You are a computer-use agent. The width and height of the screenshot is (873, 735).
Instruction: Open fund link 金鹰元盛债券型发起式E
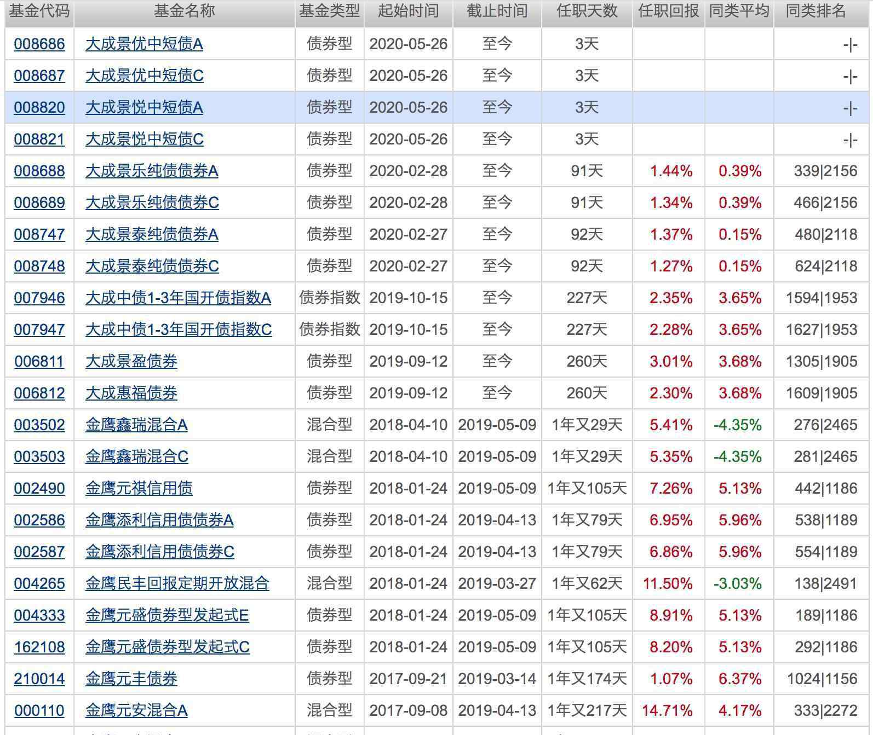point(167,615)
